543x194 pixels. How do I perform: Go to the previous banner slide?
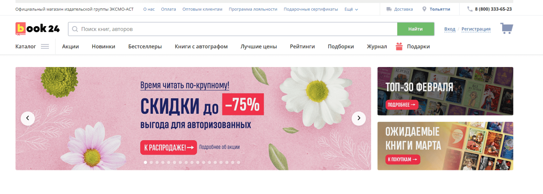[28, 118]
